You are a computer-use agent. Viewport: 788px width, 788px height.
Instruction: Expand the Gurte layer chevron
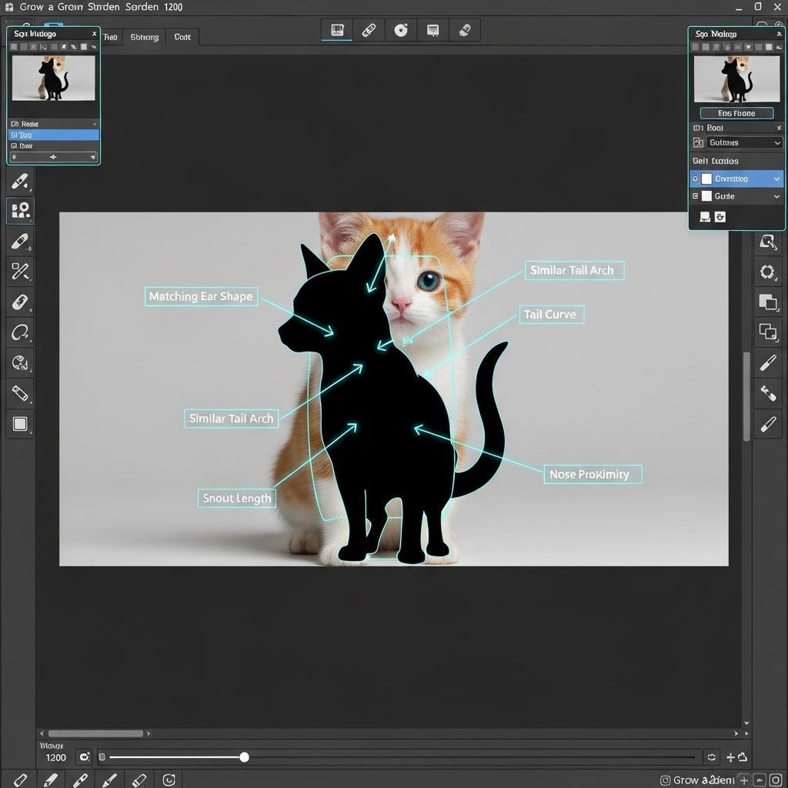click(x=776, y=197)
